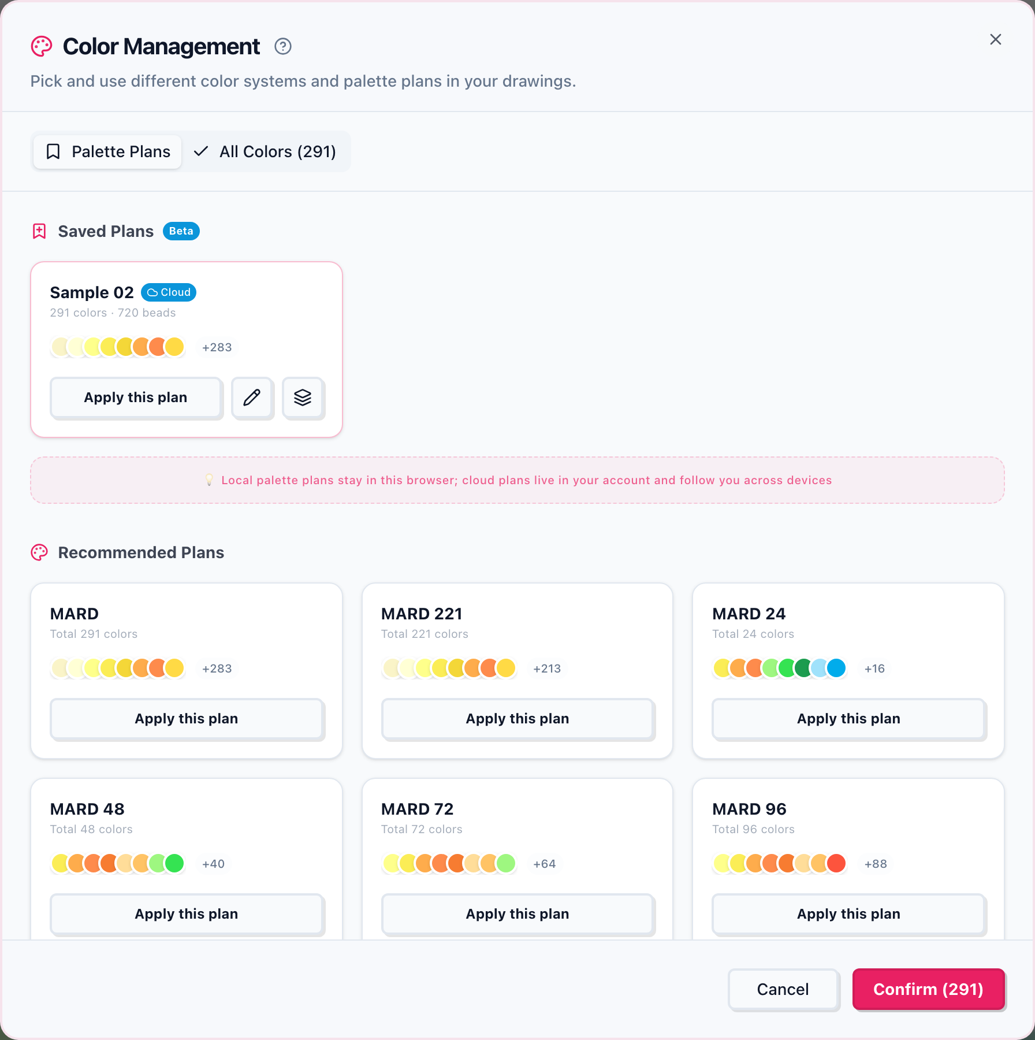Click the dark green swatch in MARD 24
Image resolution: width=1035 pixels, height=1040 pixels.
[803, 668]
